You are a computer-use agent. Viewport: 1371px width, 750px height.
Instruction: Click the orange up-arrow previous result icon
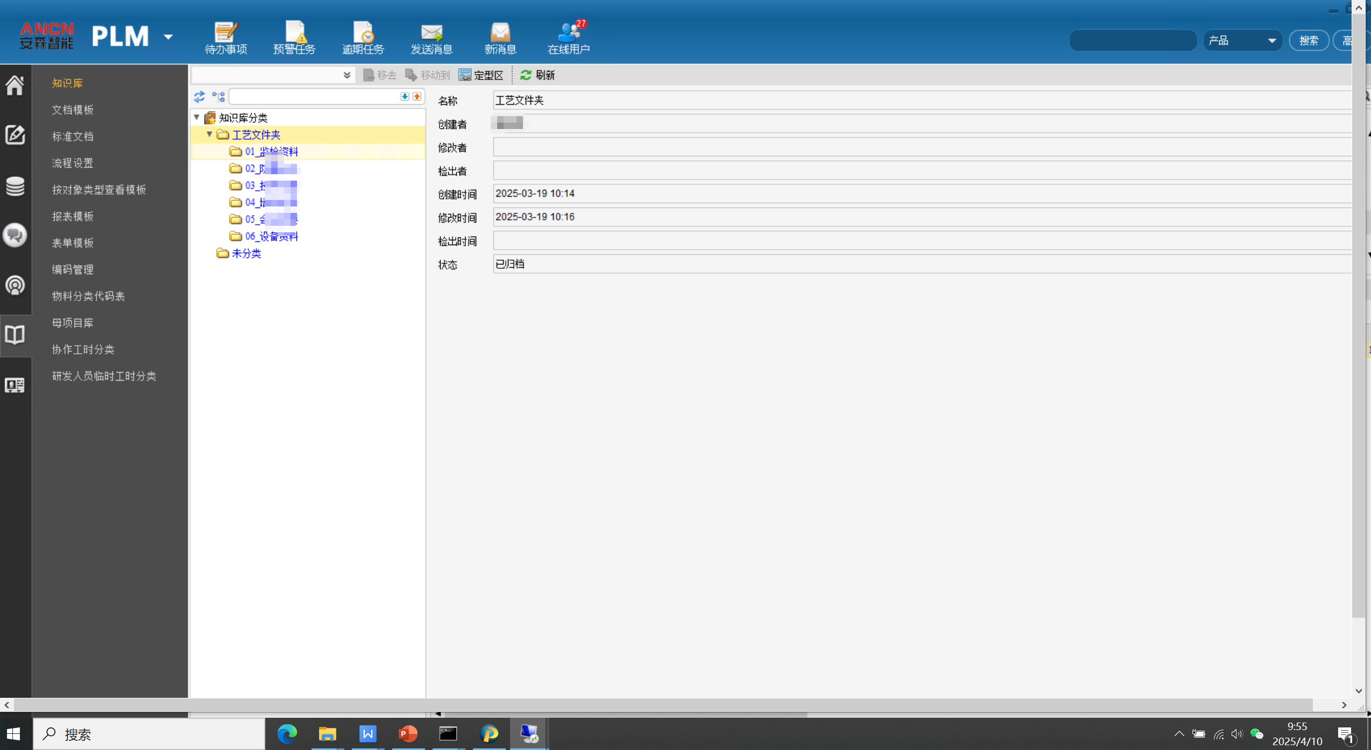point(417,96)
